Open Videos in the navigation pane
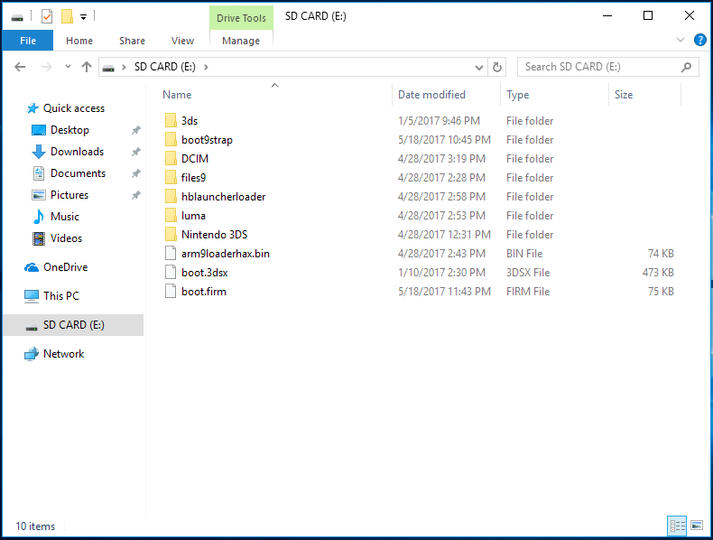This screenshot has height=540, width=713. (x=66, y=238)
